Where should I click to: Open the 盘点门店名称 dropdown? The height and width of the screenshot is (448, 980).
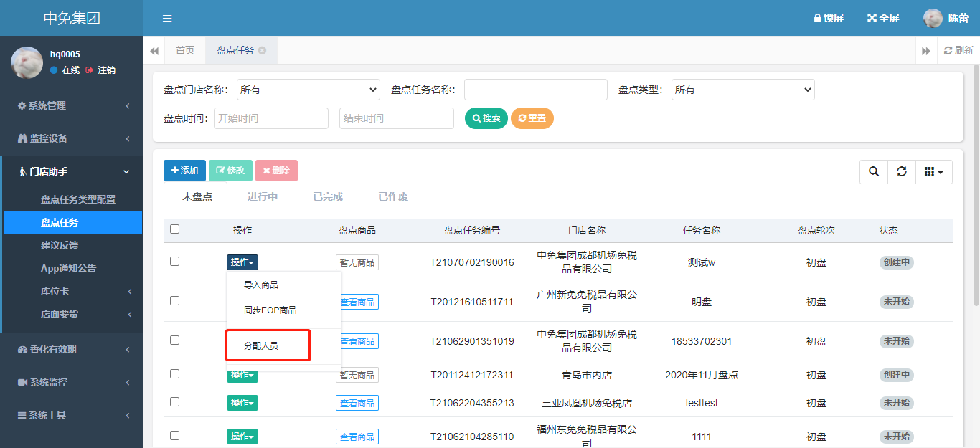[308, 90]
